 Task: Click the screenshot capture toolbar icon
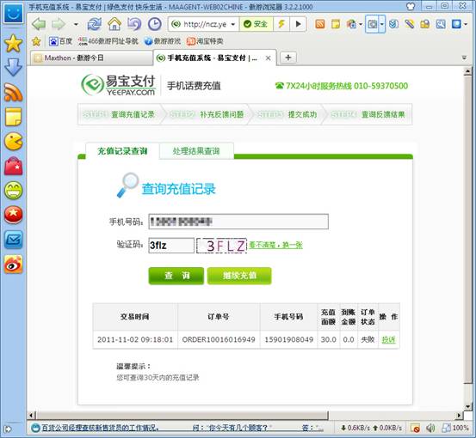(x=372, y=24)
